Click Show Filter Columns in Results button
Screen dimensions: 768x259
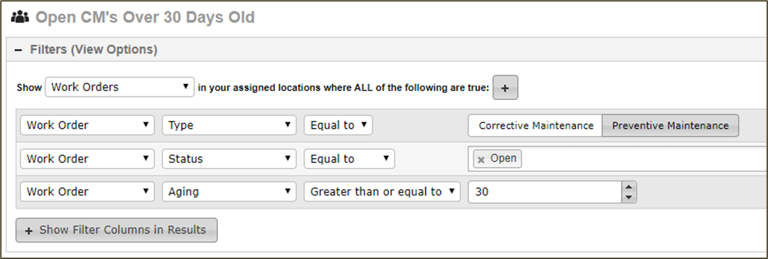point(116,230)
